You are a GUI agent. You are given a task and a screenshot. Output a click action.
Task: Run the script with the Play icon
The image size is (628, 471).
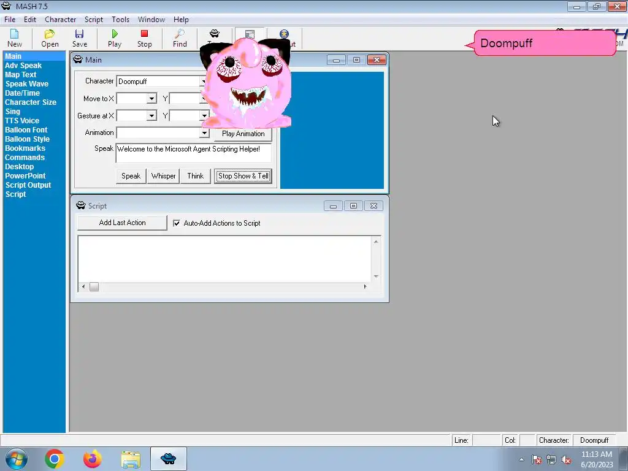(115, 39)
